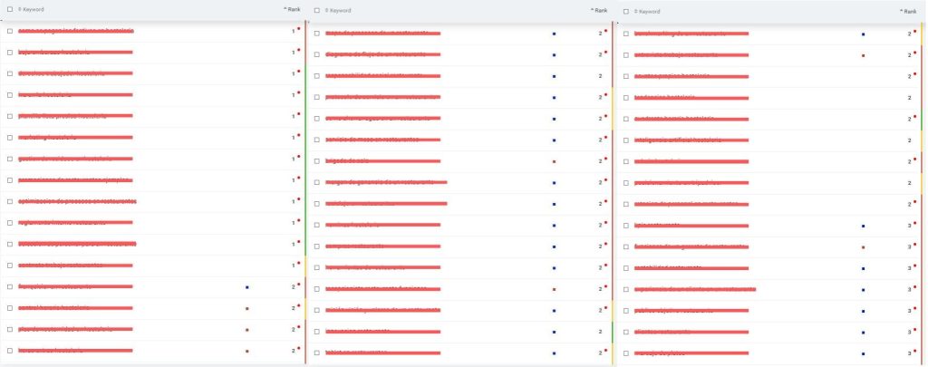Click rank value in 'optimización de procesos en restaurantes' row
Screen dimensions: 928x367
click(294, 202)
